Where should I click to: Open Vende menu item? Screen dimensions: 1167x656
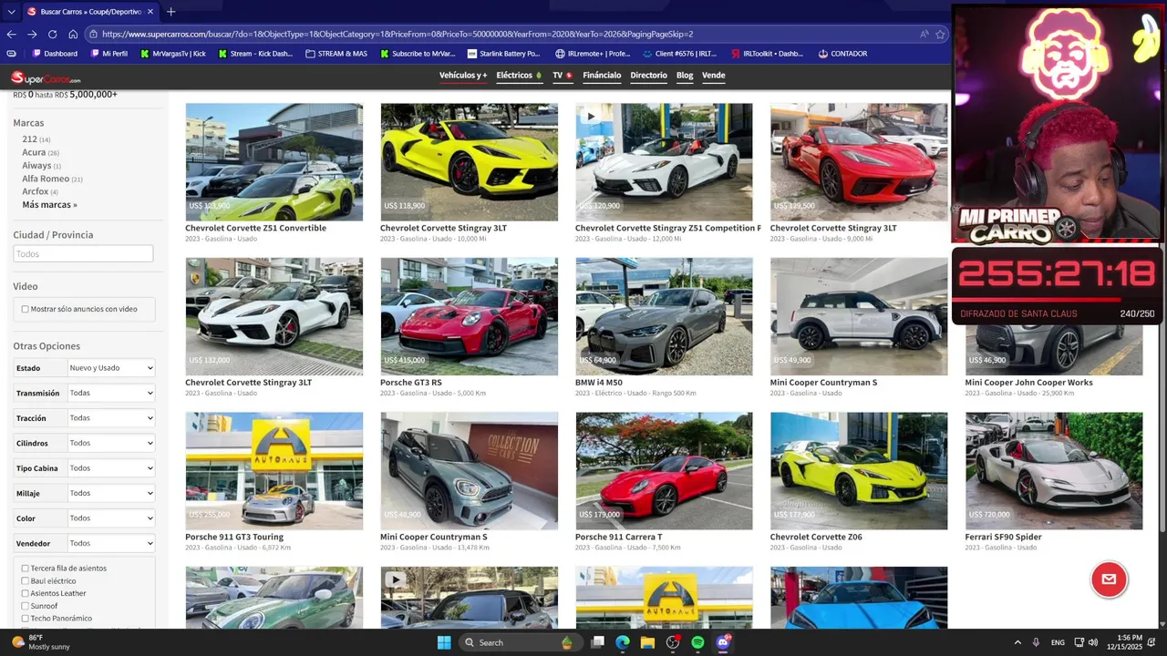pos(714,76)
